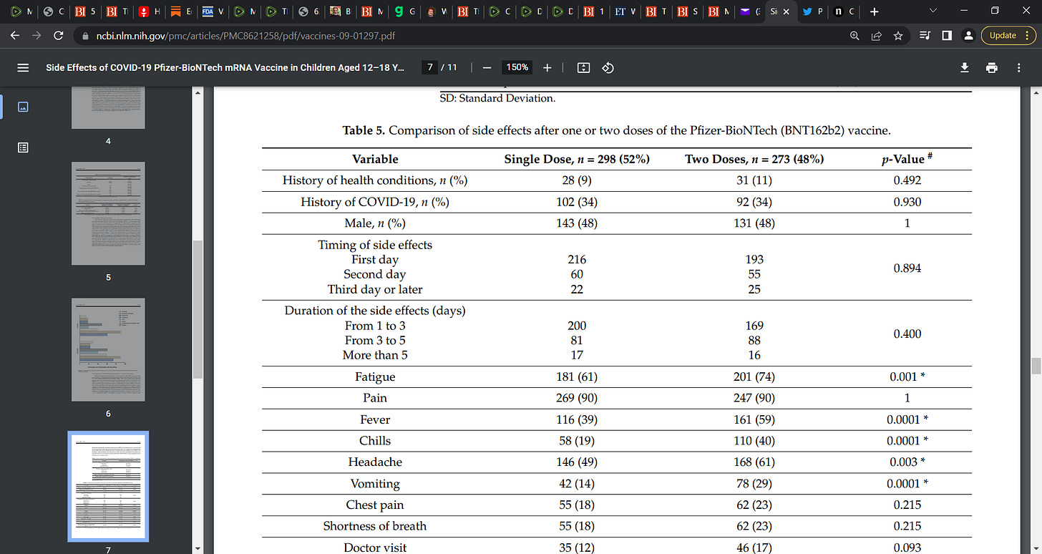Viewport: 1042px width, 554px height.
Task: Click 'Single Dose, n = 298 (52%)' header
Action: point(577,159)
